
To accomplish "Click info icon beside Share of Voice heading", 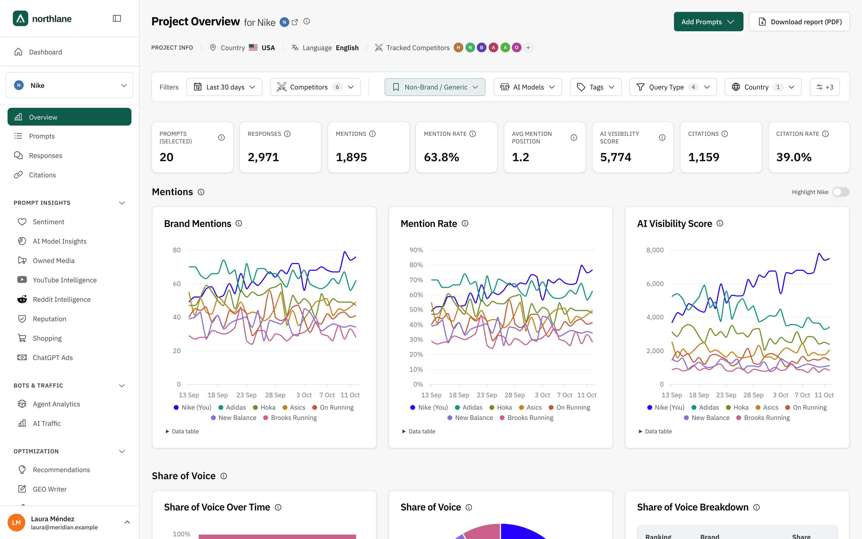I will tap(224, 476).
